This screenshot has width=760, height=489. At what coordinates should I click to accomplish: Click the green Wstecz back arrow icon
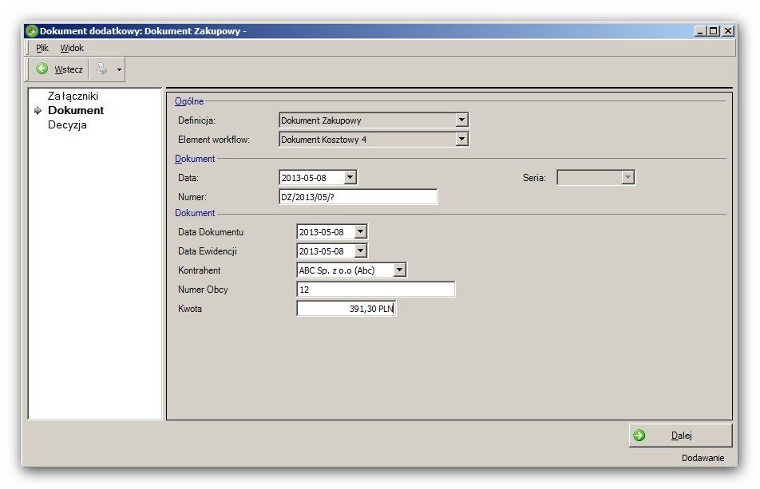pyautogui.click(x=42, y=69)
